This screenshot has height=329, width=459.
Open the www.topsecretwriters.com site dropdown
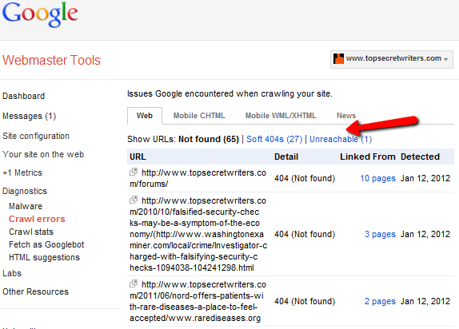[392, 59]
